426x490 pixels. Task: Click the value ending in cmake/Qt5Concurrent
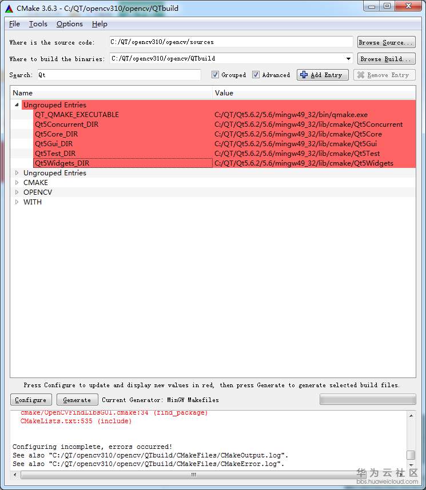click(308, 124)
